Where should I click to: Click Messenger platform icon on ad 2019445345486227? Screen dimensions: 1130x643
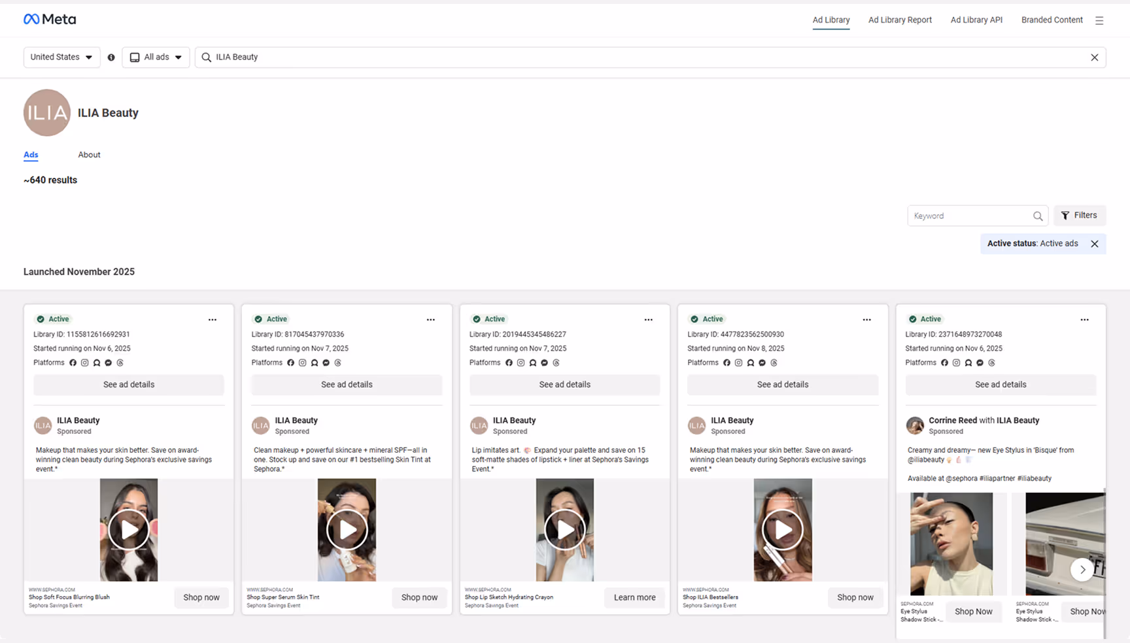point(544,363)
